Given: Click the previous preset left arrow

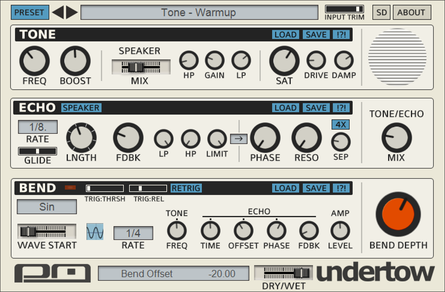Looking at the screenshot, I should pos(58,12).
